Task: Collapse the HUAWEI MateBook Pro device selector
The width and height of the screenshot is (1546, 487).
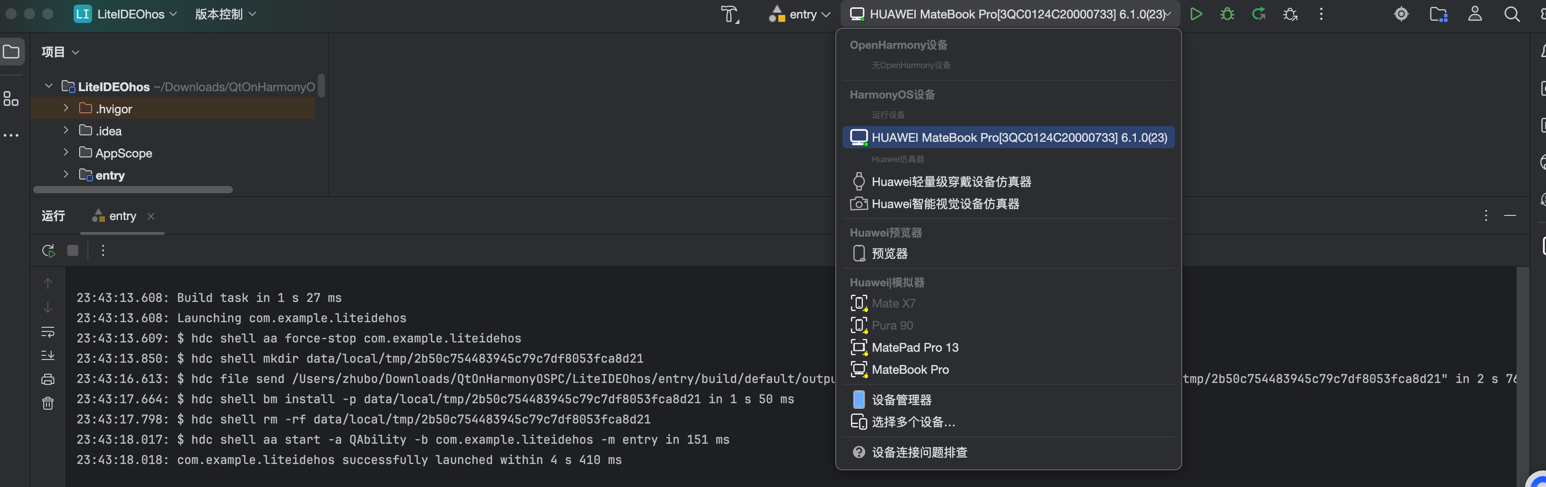Action: [1011, 14]
